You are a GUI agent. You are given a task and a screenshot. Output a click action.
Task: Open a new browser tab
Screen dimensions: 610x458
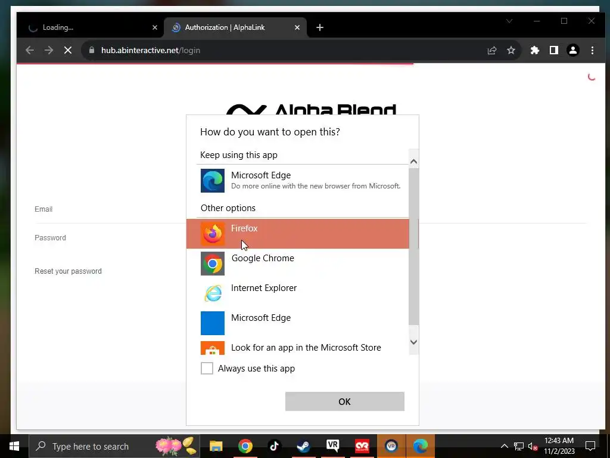[320, 27]
